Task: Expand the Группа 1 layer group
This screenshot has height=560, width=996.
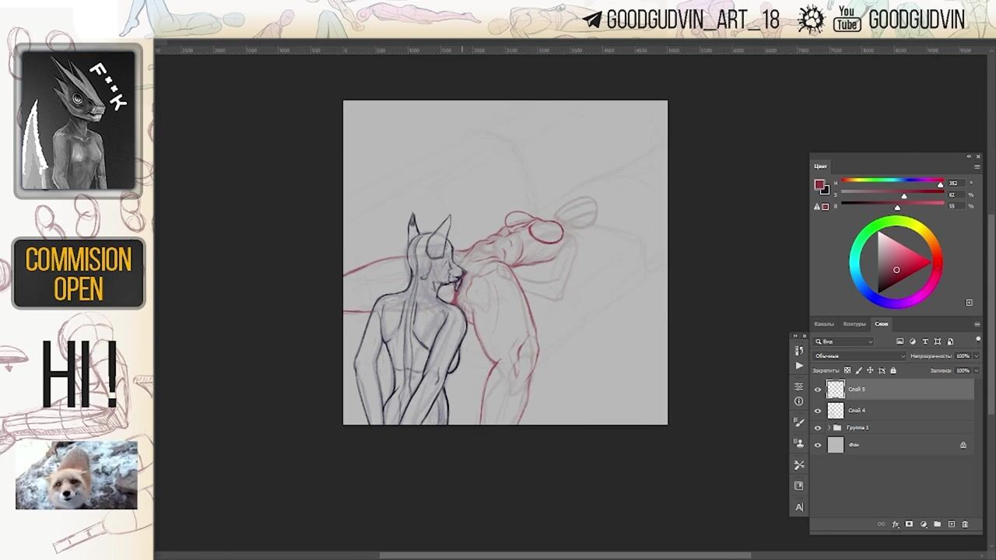Action: click(x=829, y=428)
